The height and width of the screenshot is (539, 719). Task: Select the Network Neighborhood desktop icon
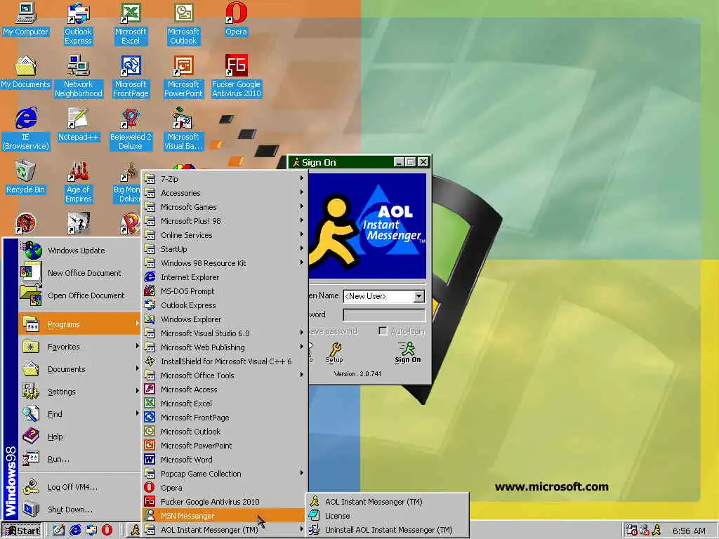pyautogui.click(x=79, y=76)
